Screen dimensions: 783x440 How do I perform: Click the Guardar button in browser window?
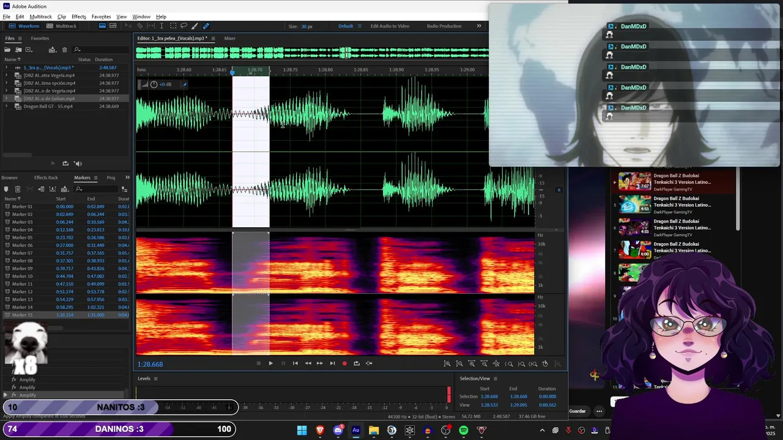pyautogui.click(x=577, y=411)
